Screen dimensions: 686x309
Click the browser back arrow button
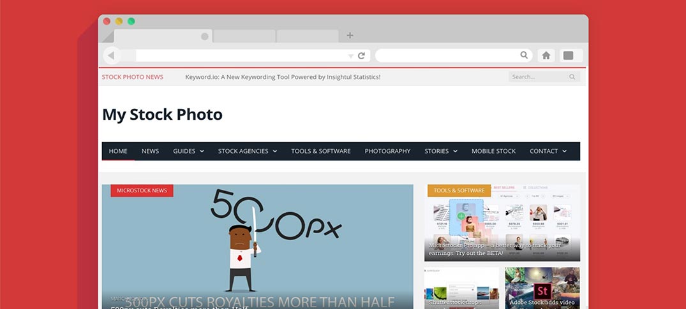pos(112,55)
